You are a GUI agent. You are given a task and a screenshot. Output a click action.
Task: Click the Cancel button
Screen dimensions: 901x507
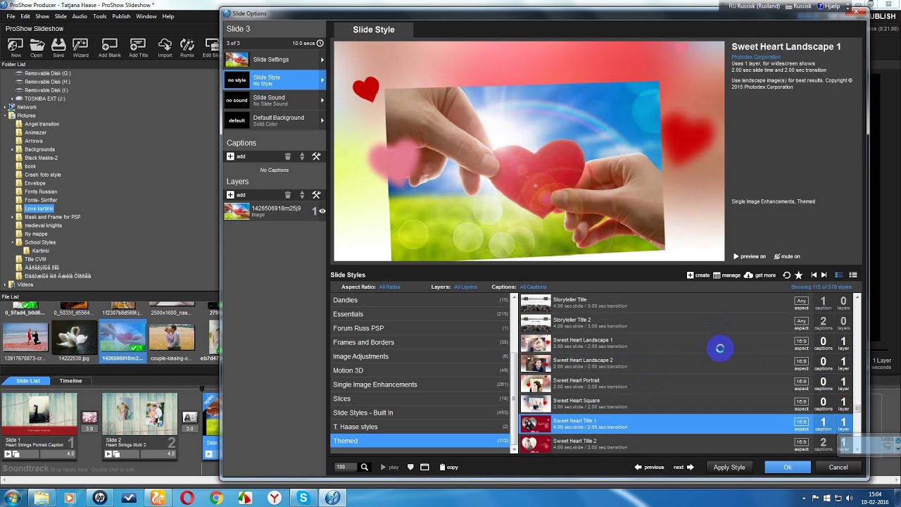(x=838, y=467)
